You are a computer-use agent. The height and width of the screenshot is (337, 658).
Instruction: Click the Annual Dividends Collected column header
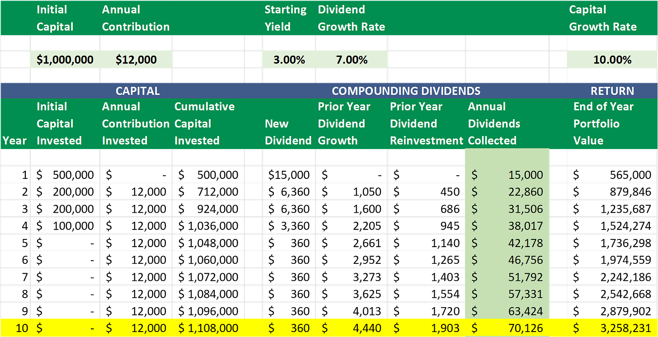click(x=507, y=123)
